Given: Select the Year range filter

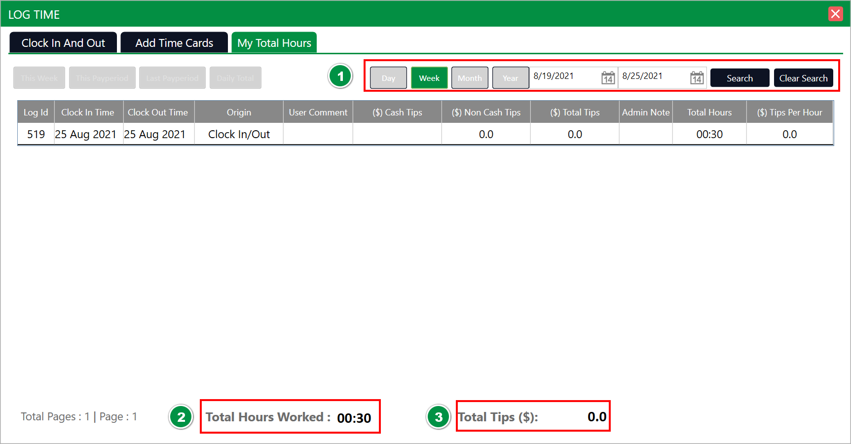Looking at the screenshot, I should coord(510,78).
